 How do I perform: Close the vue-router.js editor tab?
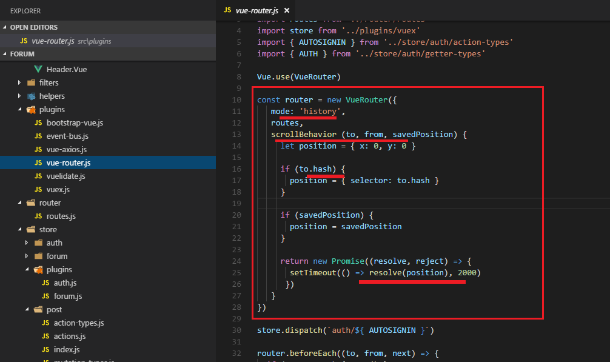click(x=287, y=10)
